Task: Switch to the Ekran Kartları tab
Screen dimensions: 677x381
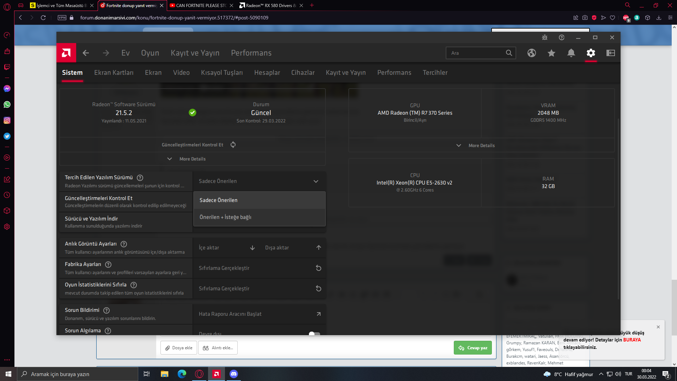Action: click(114, 73)
